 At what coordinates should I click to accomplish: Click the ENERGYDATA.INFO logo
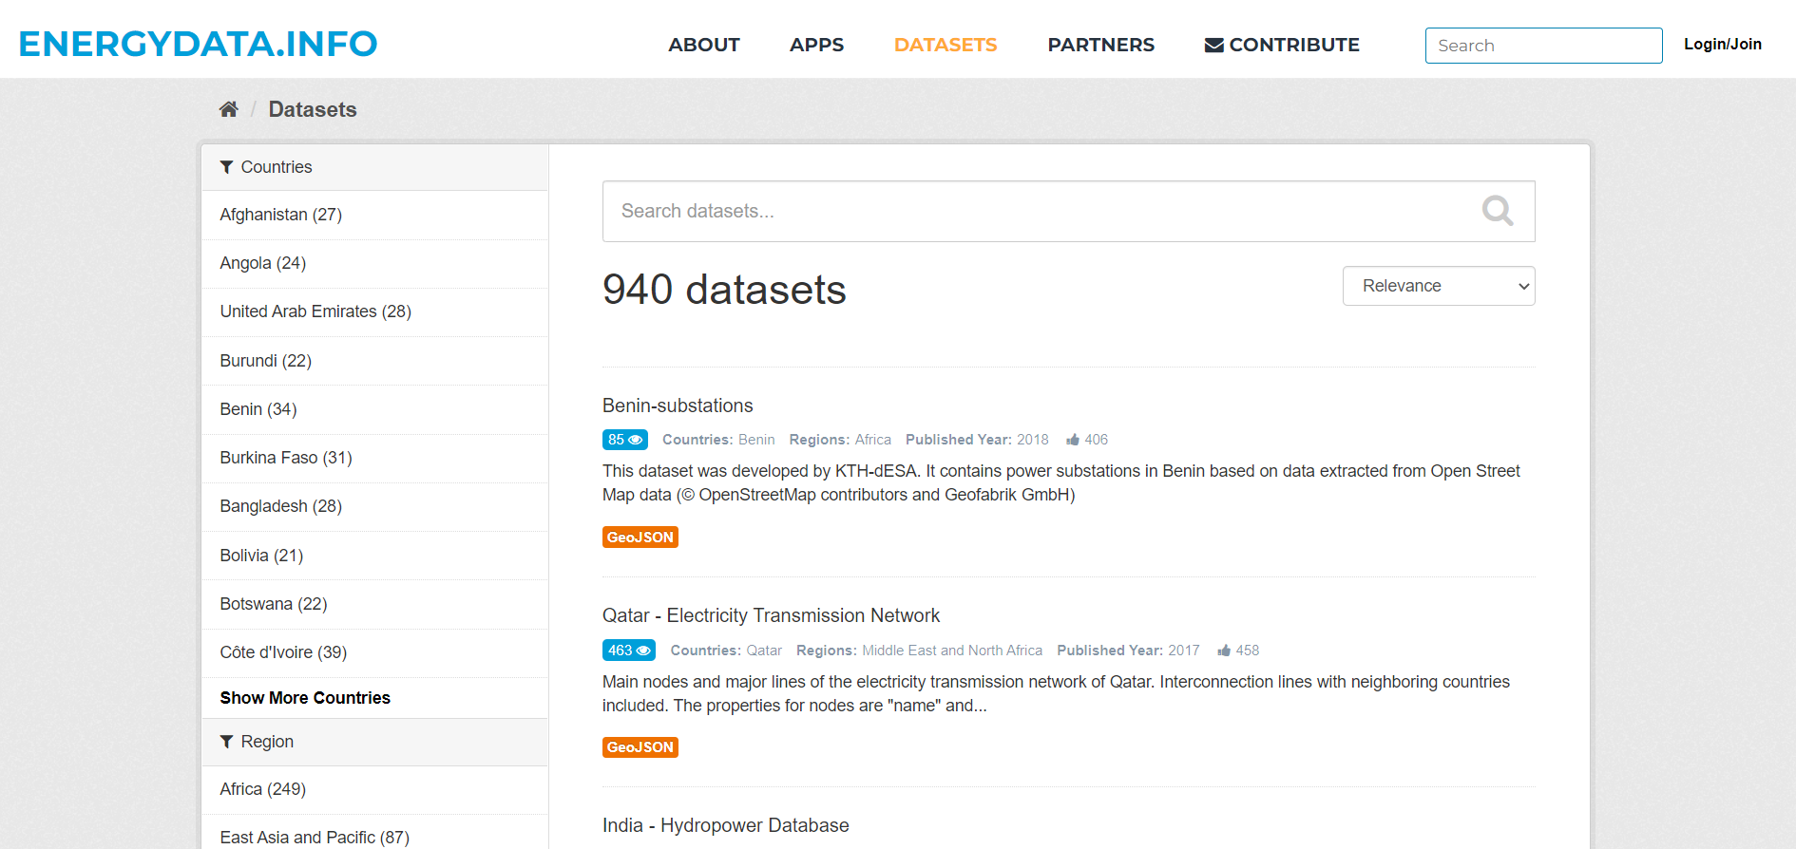click(x=198, y=44)
